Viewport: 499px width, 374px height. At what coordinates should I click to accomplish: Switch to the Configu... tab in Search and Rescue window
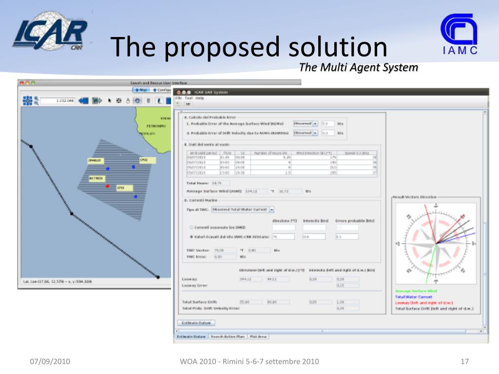pos(162,90)
